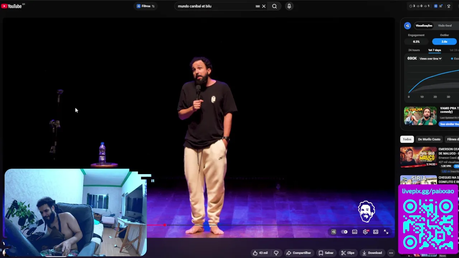Click the See similar thumbnails button

(x=449, y=124)
